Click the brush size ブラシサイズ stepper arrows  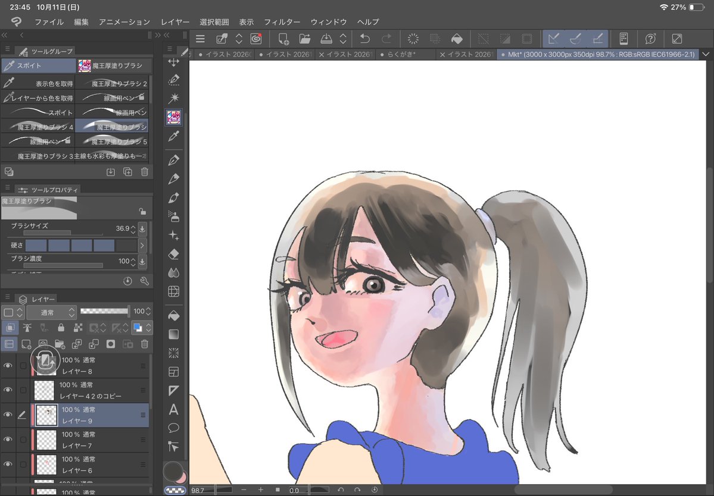133,229
